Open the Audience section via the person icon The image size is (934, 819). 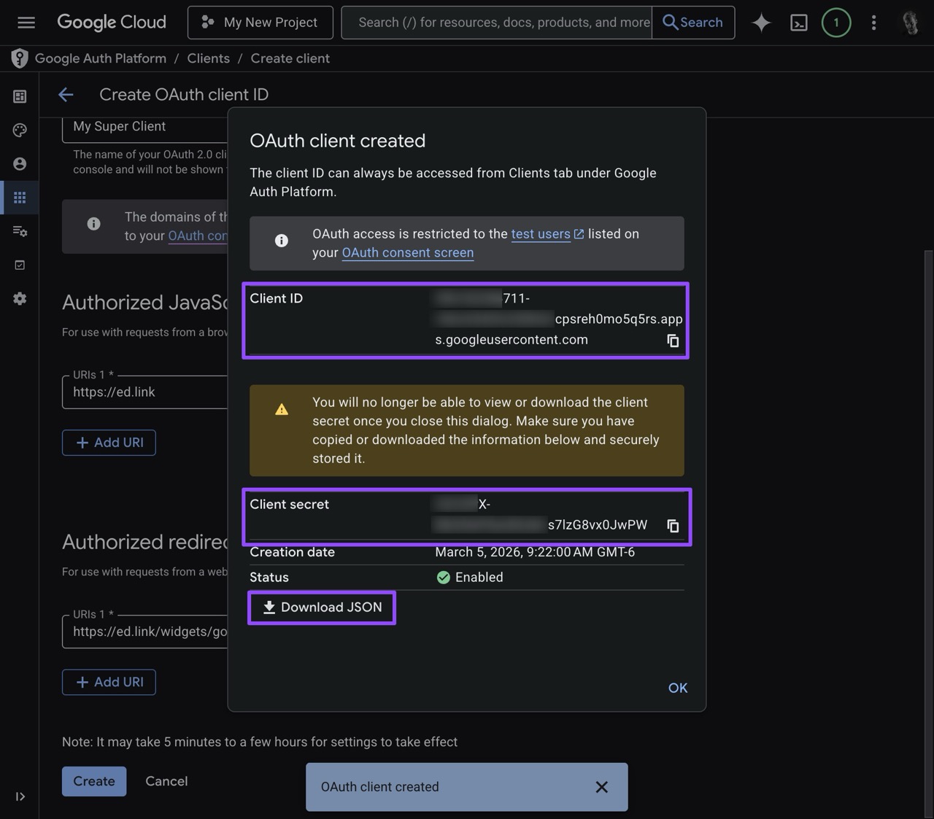pyautogui.click(x=19, y=163)
